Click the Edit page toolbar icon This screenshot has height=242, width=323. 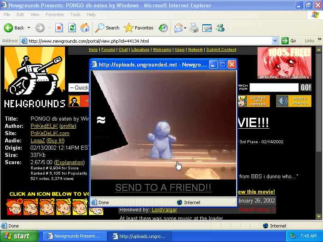point(207,28)
